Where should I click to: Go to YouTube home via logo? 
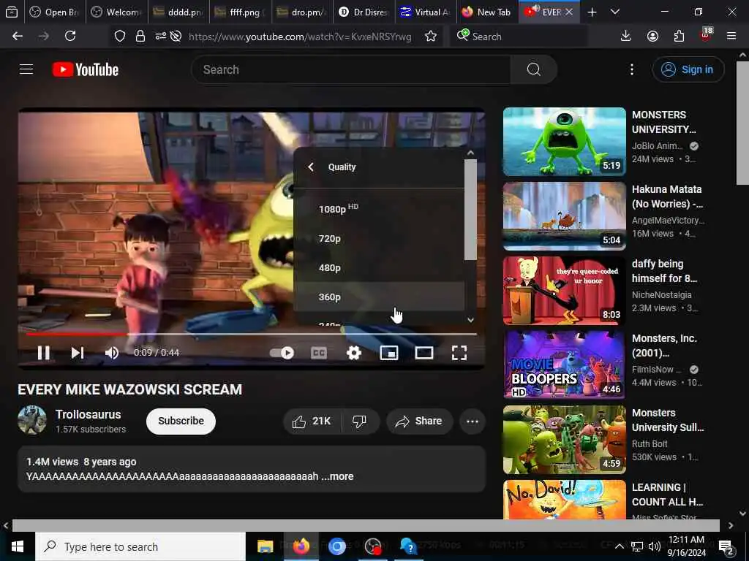(x=86, y=69)
